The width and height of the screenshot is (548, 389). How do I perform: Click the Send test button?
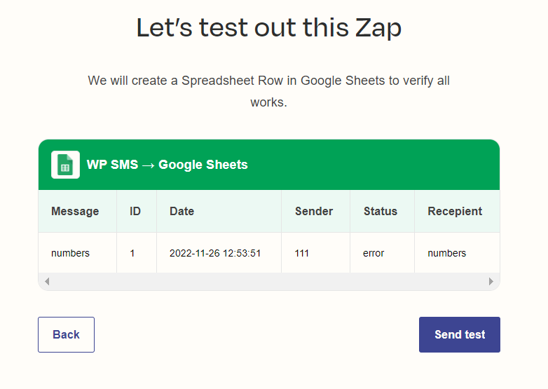(x=460, y=334)
